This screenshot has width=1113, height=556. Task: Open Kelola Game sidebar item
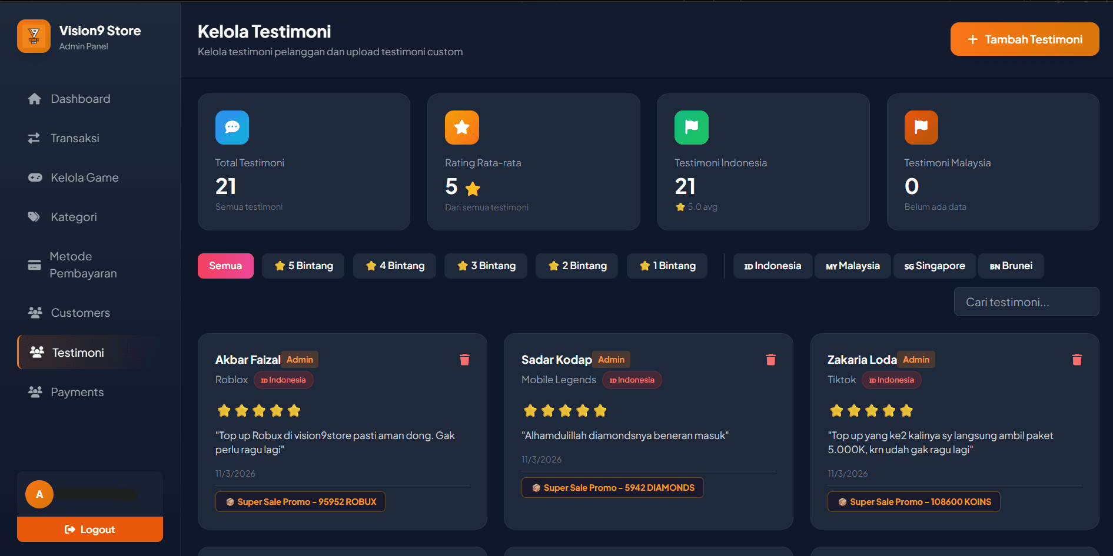90,177
